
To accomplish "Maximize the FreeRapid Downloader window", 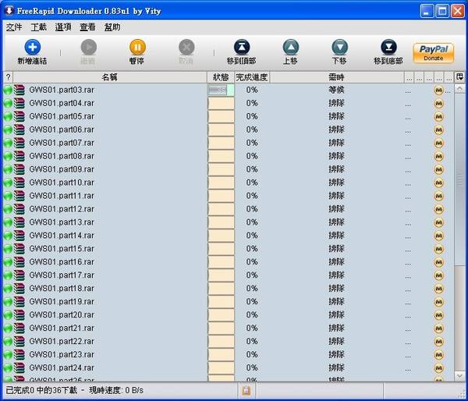I will tap(442, 11).
